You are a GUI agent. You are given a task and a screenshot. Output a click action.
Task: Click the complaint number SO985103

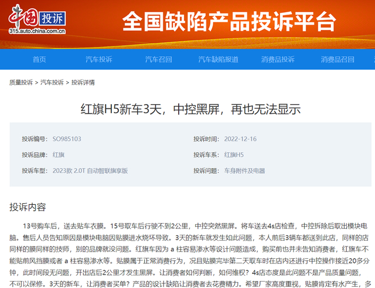coord(67,139)
